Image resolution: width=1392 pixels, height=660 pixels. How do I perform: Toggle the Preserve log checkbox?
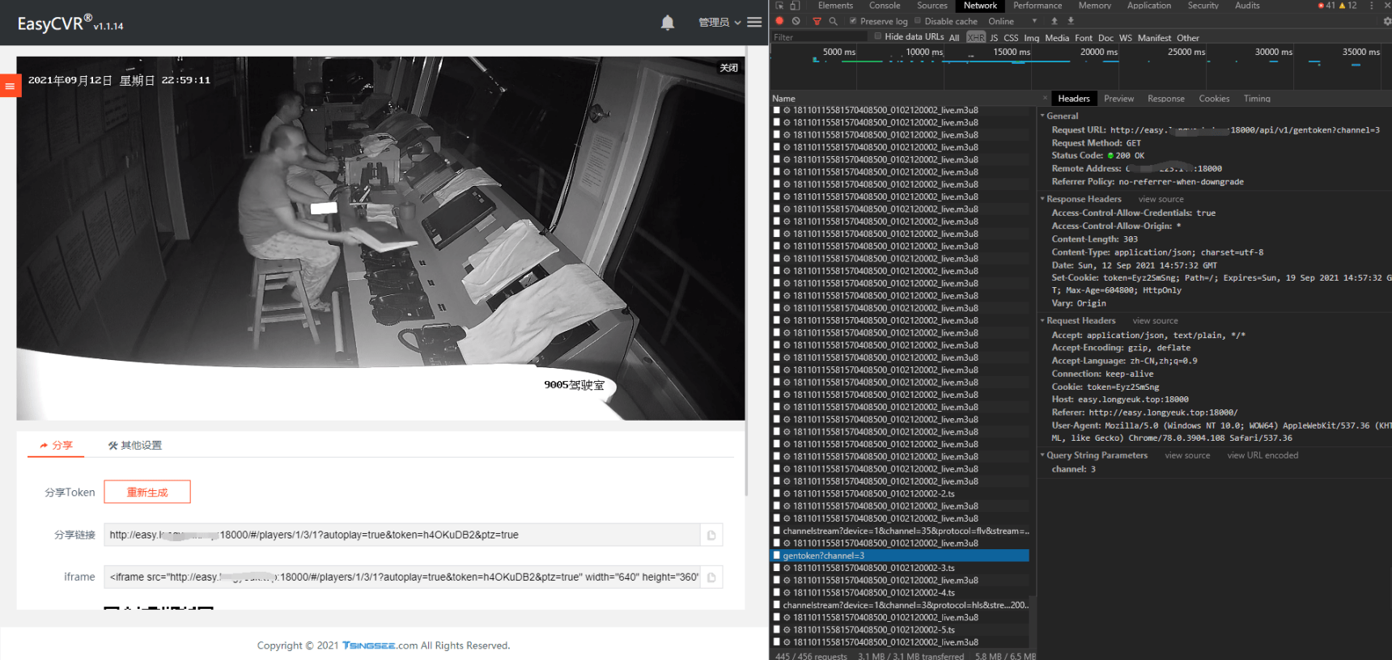click(853, 21)
